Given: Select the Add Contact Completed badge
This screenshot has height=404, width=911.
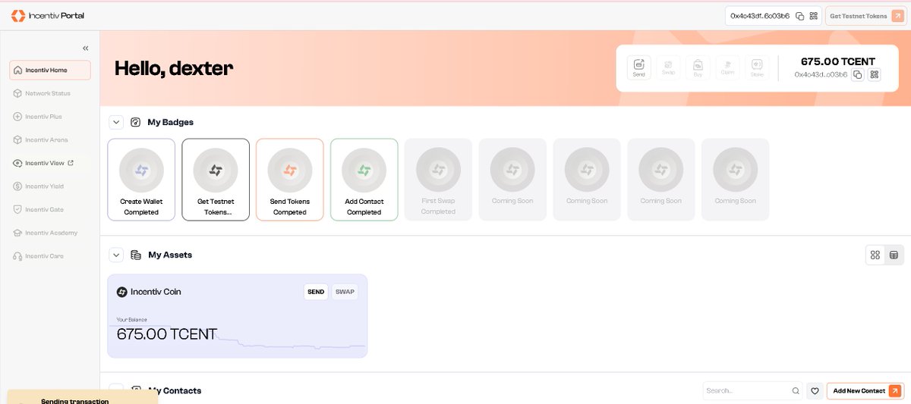Looking at the screenshot, I should pyautogui.click(x=364, y=180).
